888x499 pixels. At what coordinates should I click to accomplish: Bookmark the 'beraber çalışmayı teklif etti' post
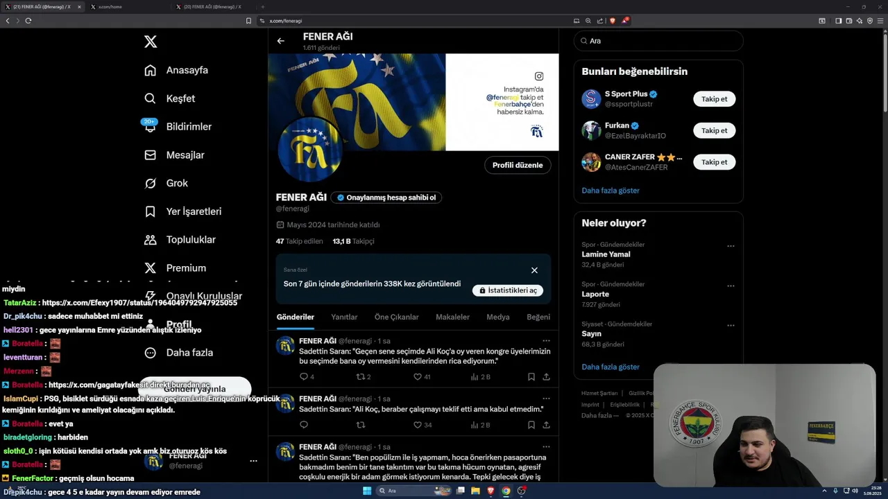click(x=531, y=425)
